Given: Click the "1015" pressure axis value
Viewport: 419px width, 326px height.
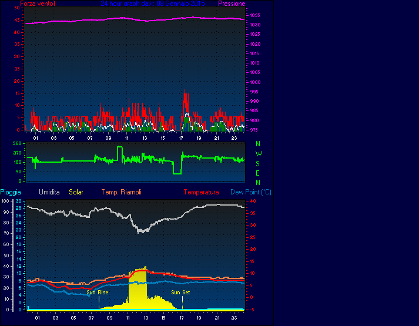Looking at the screenshot, I should [x=255, y=53].
